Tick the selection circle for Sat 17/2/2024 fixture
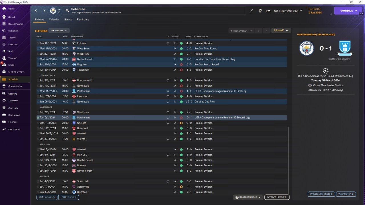The height and width of the screenshot is (205, 365). tap(38, 96)
